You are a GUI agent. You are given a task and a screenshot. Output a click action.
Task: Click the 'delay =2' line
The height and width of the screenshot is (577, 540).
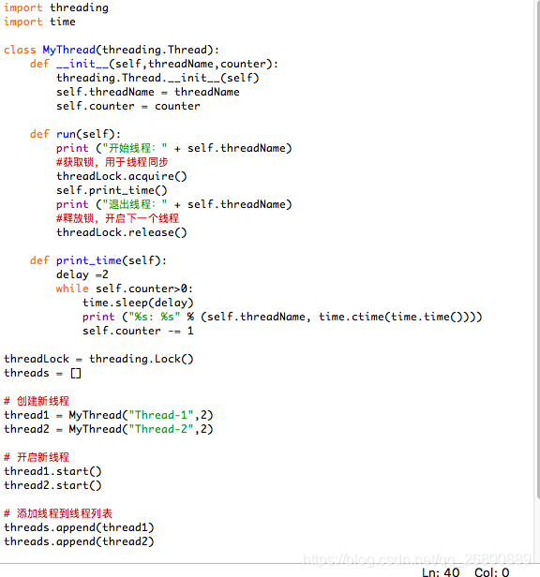tap(82, 274)
